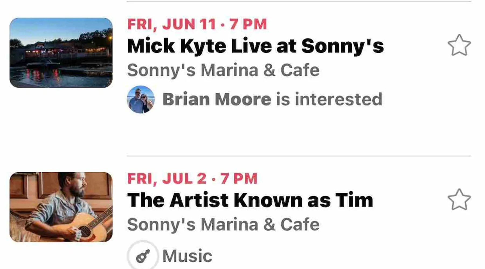Click the Brian Moore name text
The image size is (485, 269).
[x=217, y=99]
